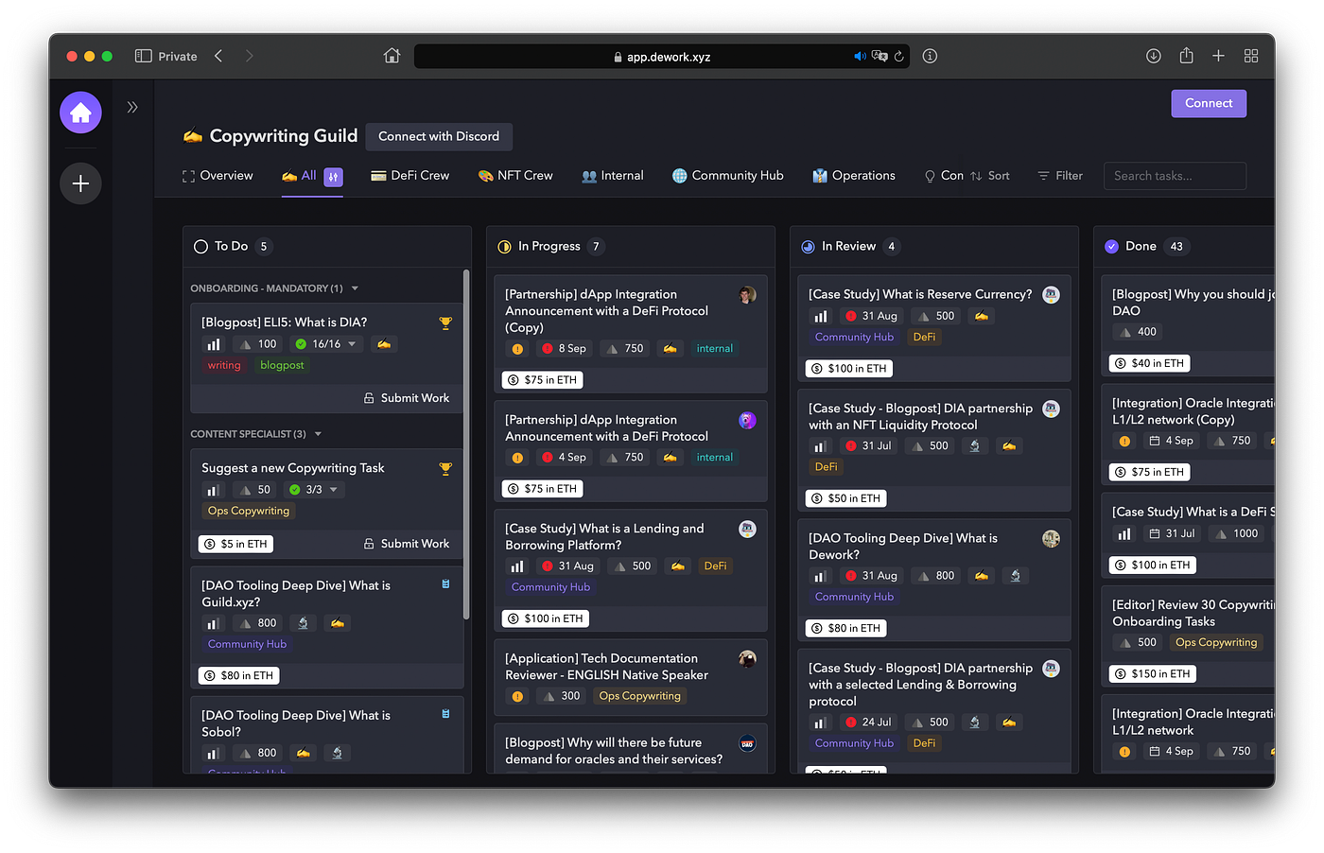This screenshot has height=853, width=1324.
Task: Focus the Search tasks field
Action: click(x=1175, y=176)
